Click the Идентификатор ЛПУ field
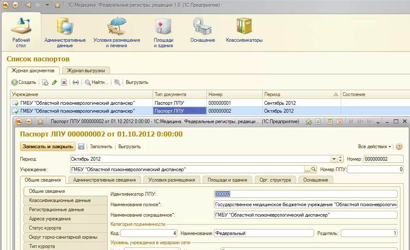This screenshot has height=250, width=410. pos(305,194)
